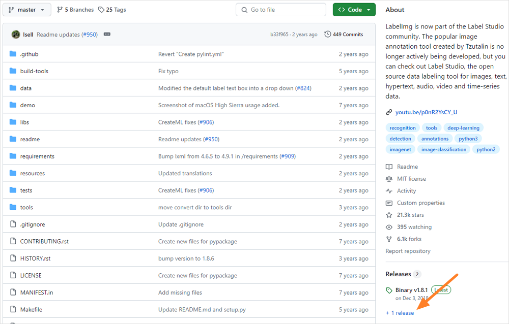The width and height of the screenshot is (509, 324).
Task: Open 'bump version to 1.8.6' commit
Action: click(186, 258)
